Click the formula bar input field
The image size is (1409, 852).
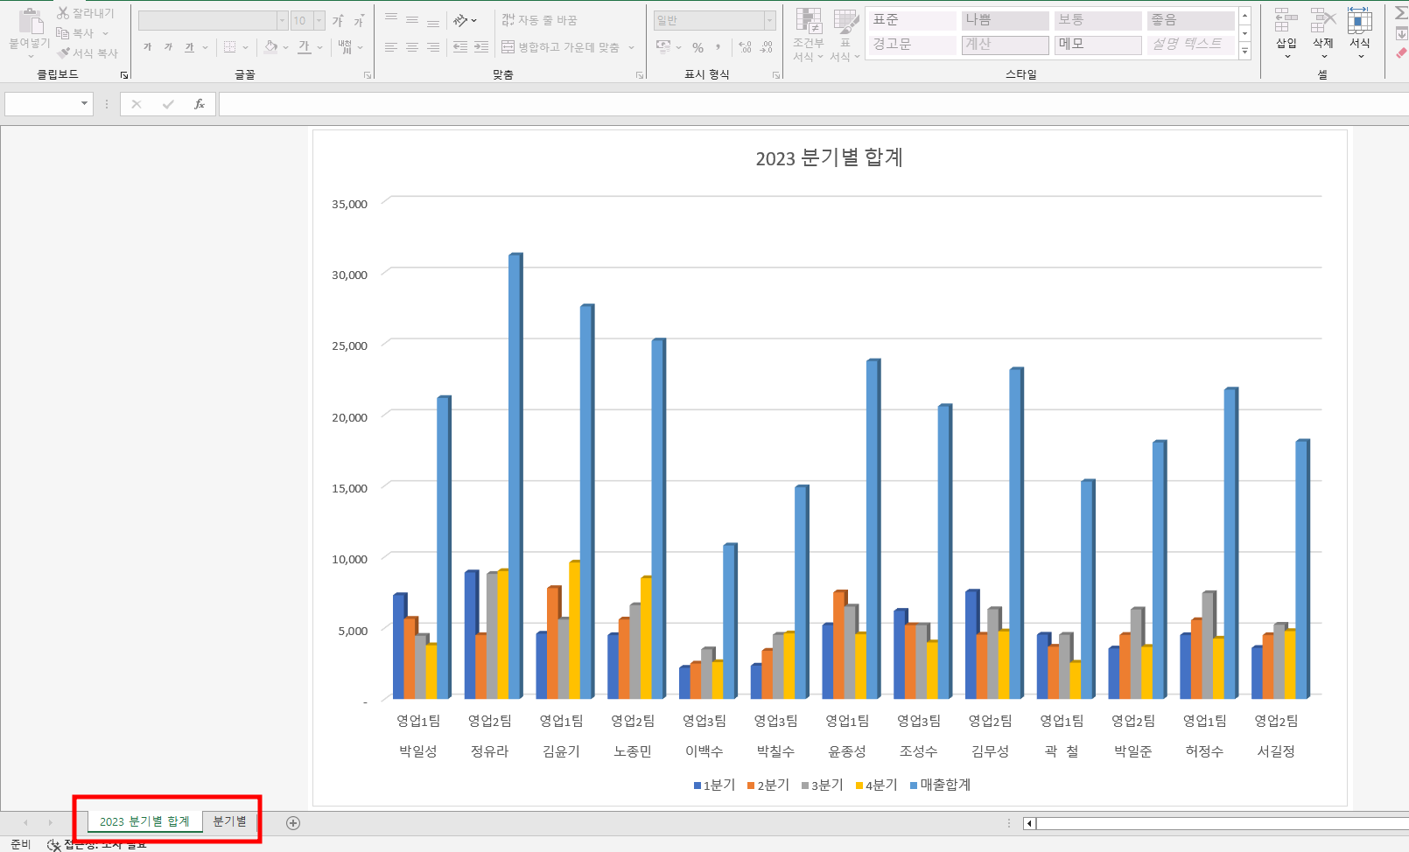(813, 104)
